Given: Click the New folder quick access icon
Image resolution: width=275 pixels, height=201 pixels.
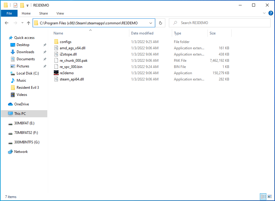Looking at the screenshot, I should click(22, 5).
